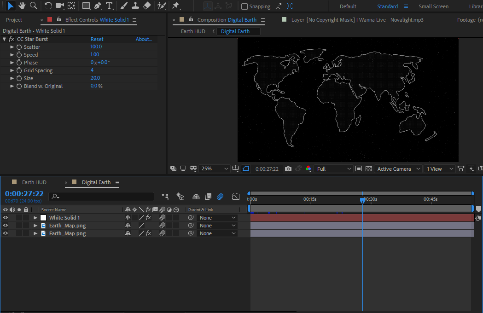Viewport: 483px width, 313px height.
Task: Click the About link for CC Star Burst
Action: [144, 39]
